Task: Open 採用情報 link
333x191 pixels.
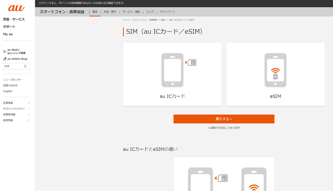Action: (x=8, y=120)
